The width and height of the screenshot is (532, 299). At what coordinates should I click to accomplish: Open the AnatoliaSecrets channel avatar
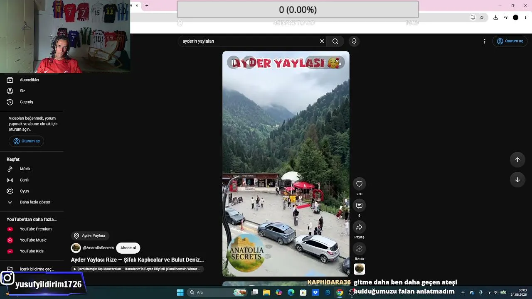(76, 248)
